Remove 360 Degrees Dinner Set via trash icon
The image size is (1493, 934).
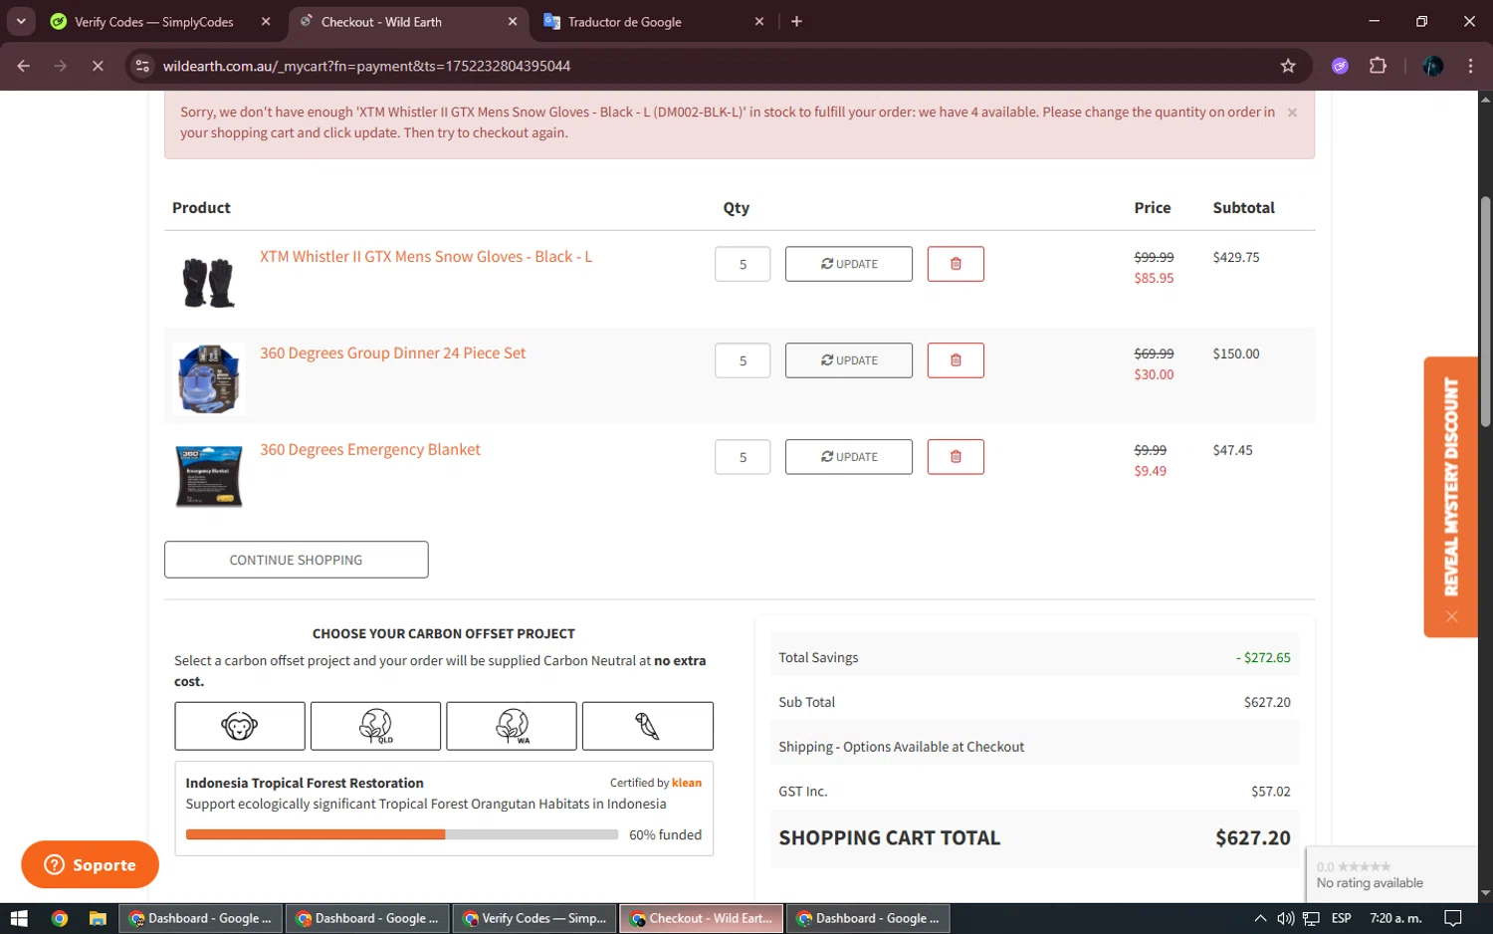pyautogui.click(x=956, y=360)
